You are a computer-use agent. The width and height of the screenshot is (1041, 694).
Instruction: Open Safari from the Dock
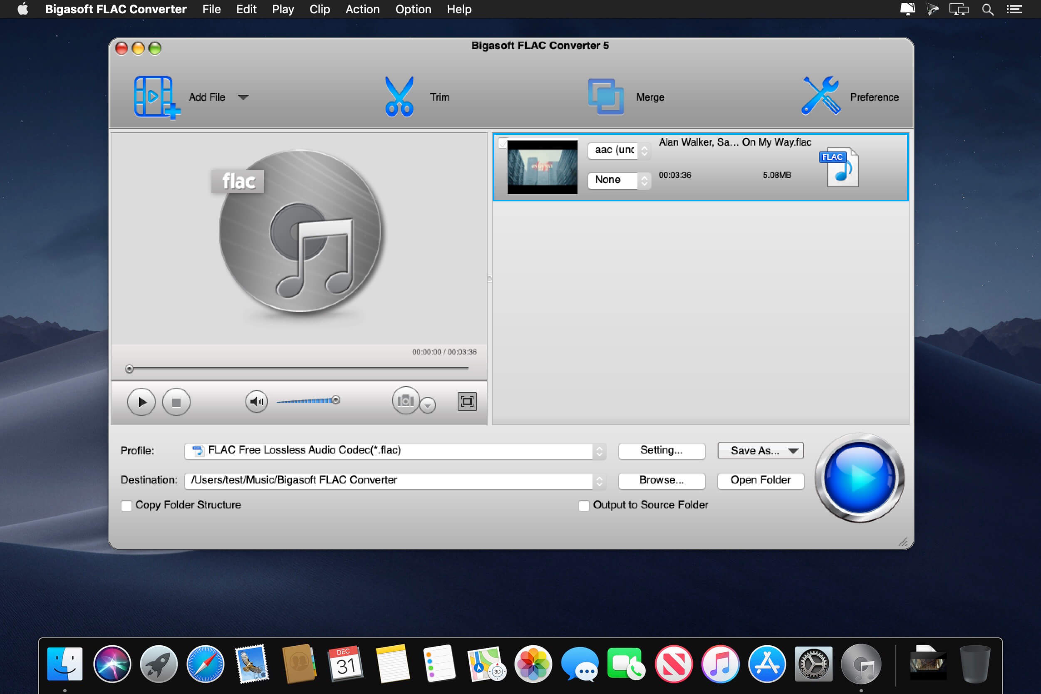pos(206,664)
